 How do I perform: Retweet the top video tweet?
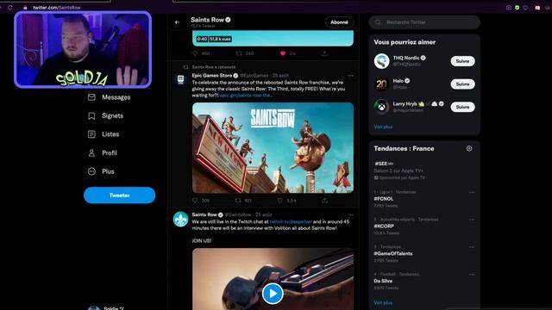tap(239, 53)
